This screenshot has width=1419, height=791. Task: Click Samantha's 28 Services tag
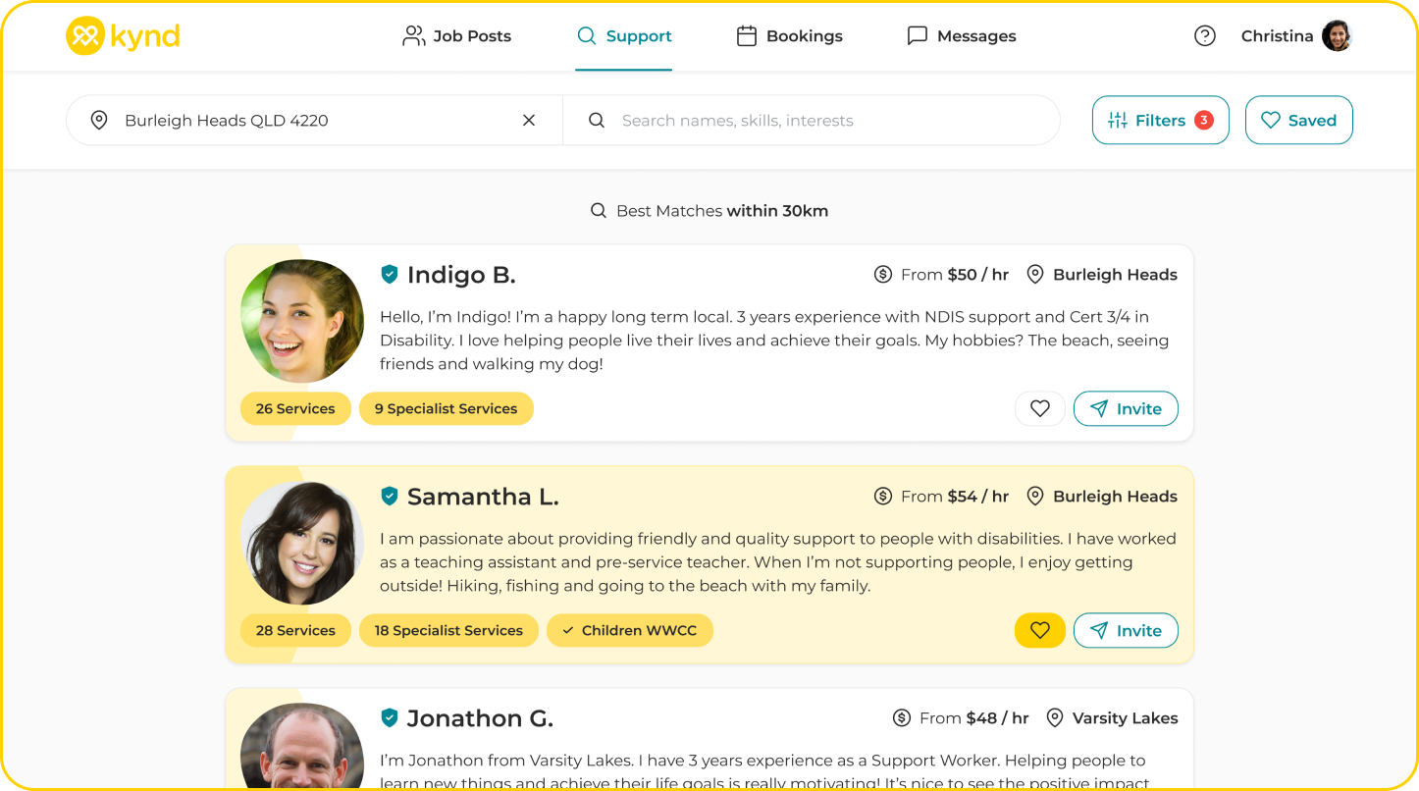coord(295,631)
